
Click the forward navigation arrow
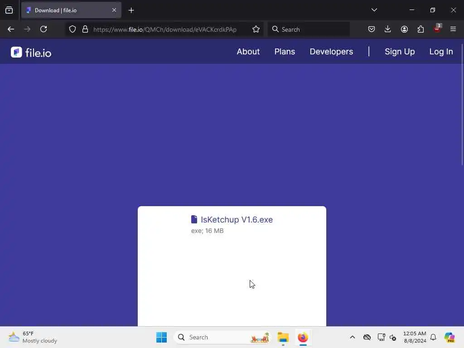coord(27,29)
